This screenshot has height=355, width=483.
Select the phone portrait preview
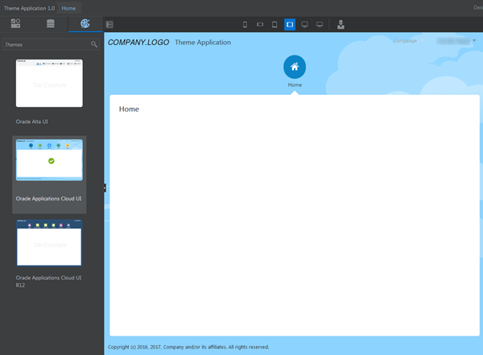click(245, 24)
